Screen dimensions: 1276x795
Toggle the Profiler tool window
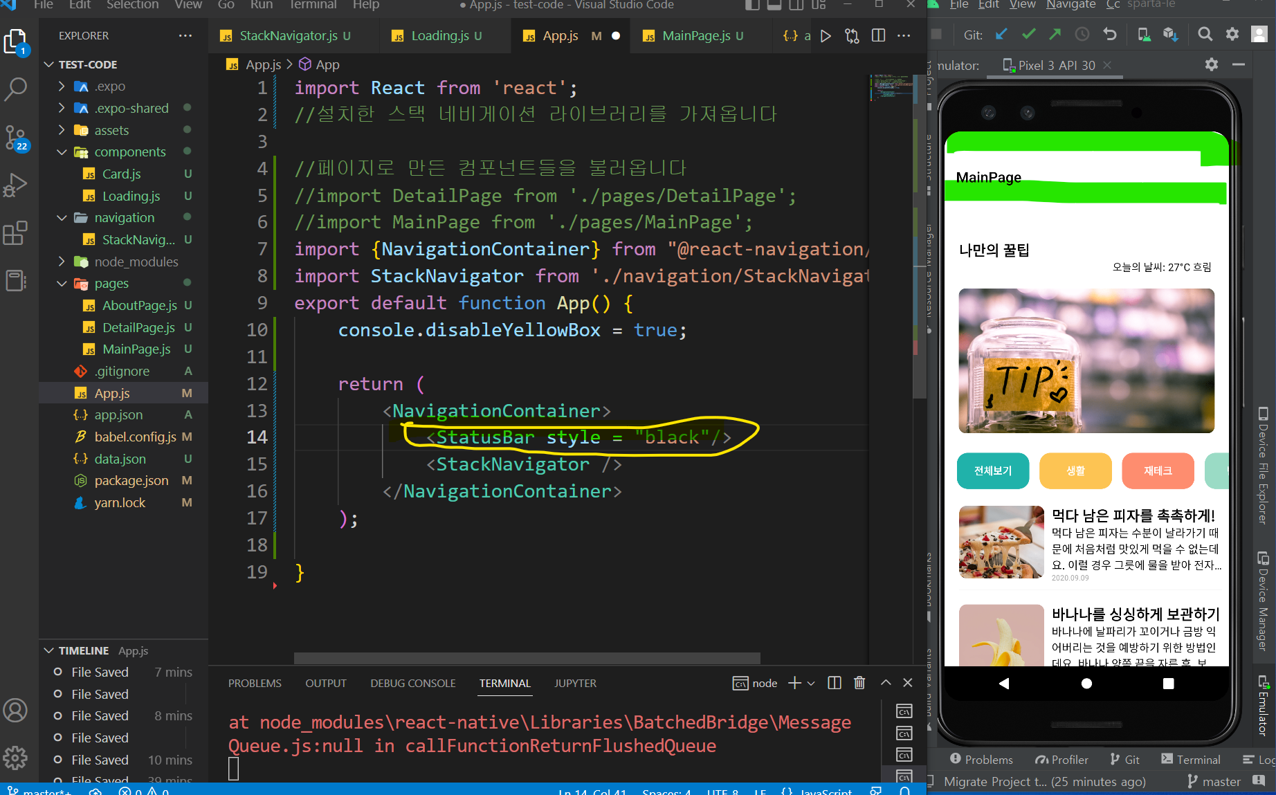(x=1061, y=760)
